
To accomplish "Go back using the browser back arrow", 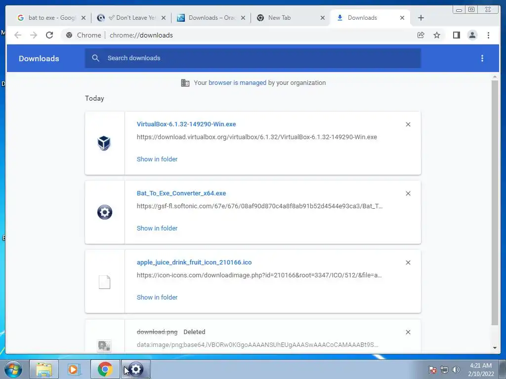I will point(18,35).
